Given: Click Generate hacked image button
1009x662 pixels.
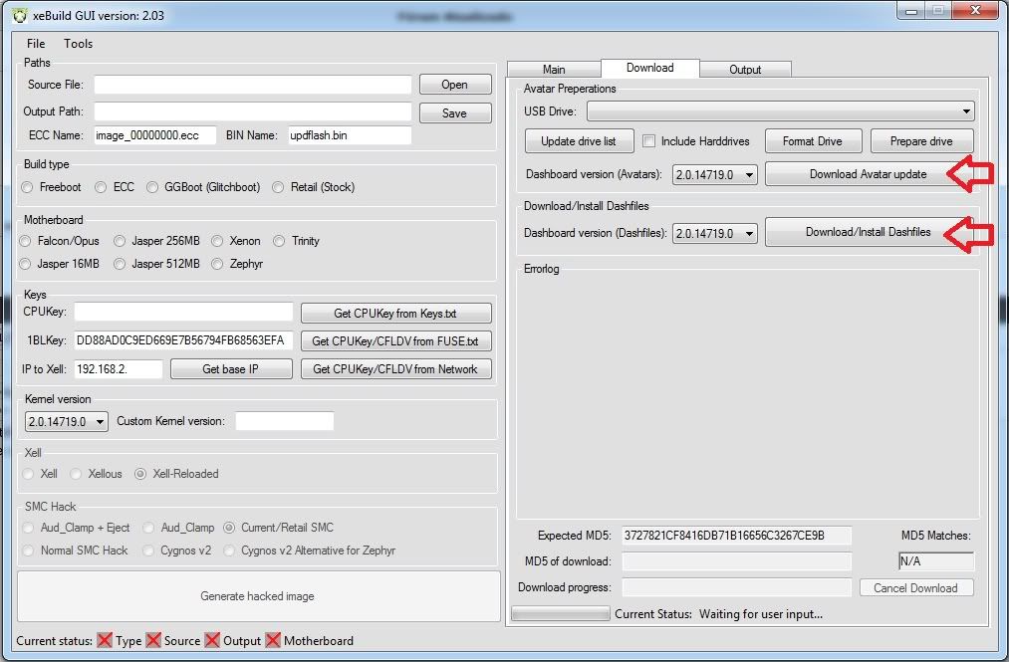Looking at the screenshot, I should [x=258, y=596].
